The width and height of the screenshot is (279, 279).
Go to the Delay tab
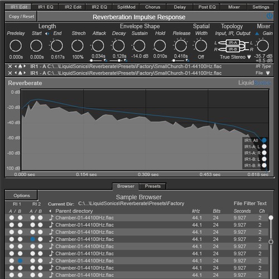(x=180, y=7)
